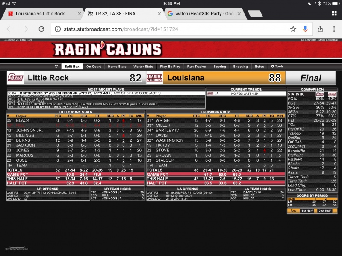Show the 1st Half box score
The width and height of the screenshot is (342, 256).
tap(306, 211)
